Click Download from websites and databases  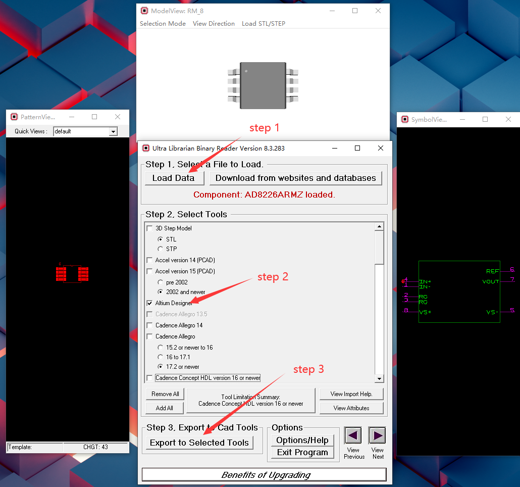click(x=296, y=178)
